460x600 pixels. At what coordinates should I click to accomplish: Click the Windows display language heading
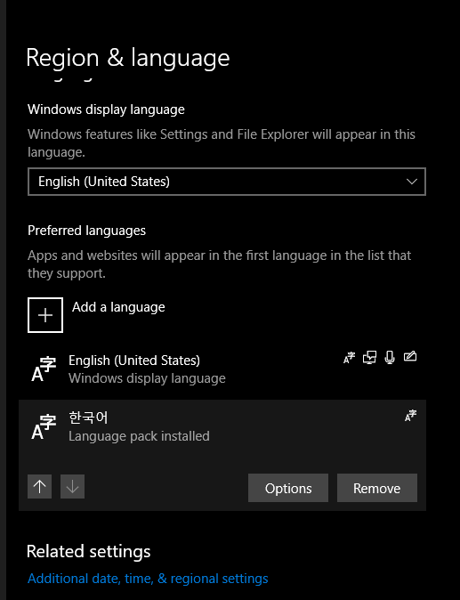click(x=106, y=109)
